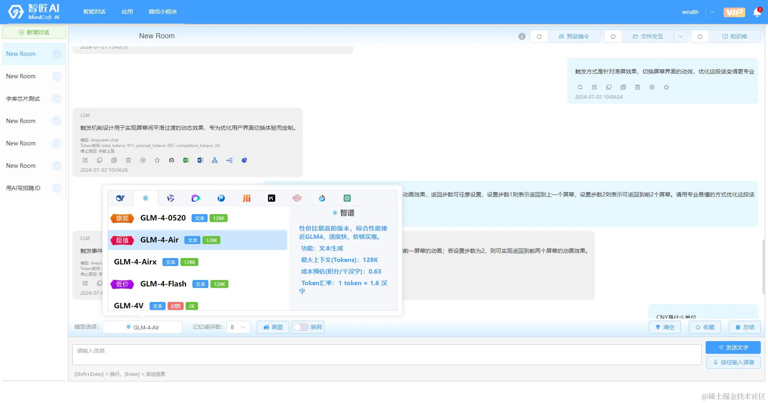The height and width of the screenshot is (403, 768).
Task: Delete the LLM message via trash icon
Action: point(128,160)
